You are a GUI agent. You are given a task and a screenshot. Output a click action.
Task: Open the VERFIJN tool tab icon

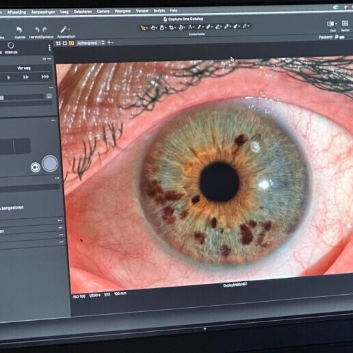pos(11,45)
